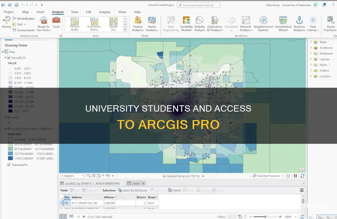Open the Help ribbon tab
Screen dimensions: 337x219
tap(137, 12)
